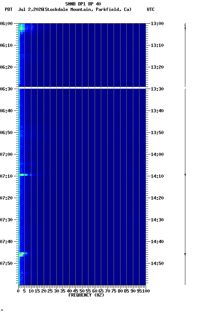The width and height of the screenshot is (201, 314).
Task: Click the 40 Hz frequency axis label
Action: [69, 291]
